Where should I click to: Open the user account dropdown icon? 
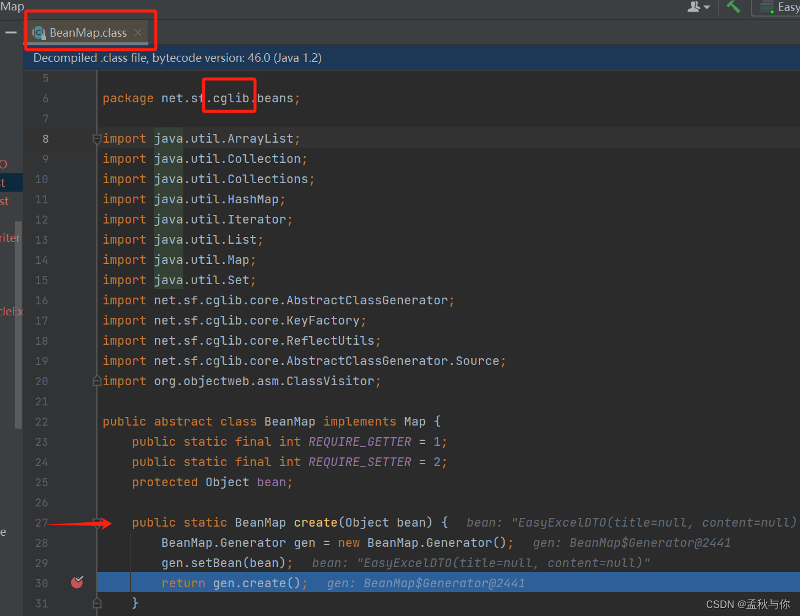pos(698,7)
